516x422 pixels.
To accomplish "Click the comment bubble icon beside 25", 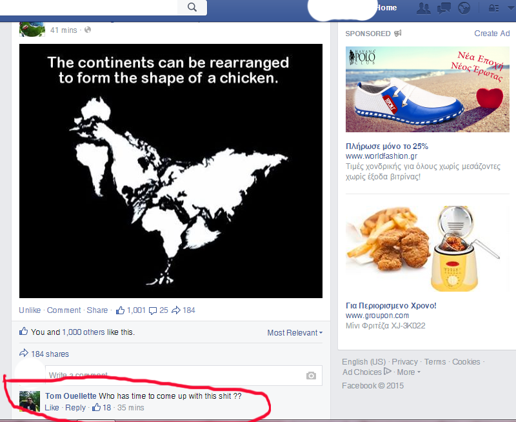I will click(153, 310).
